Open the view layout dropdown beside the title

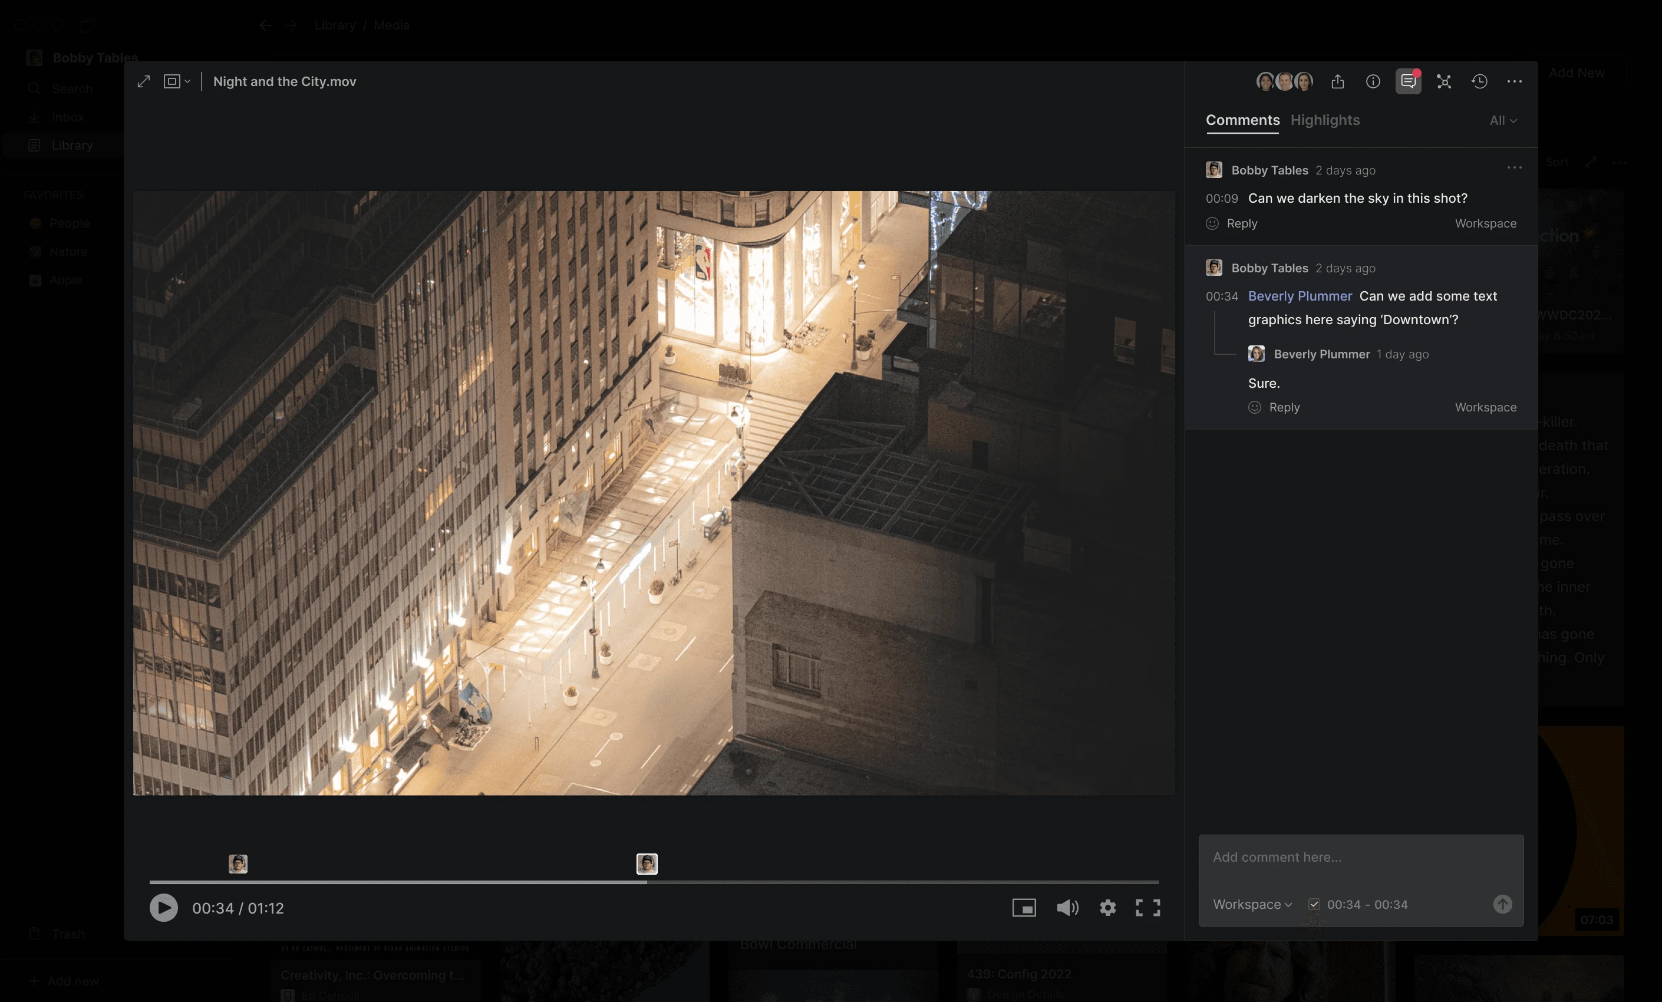[177, 82]
